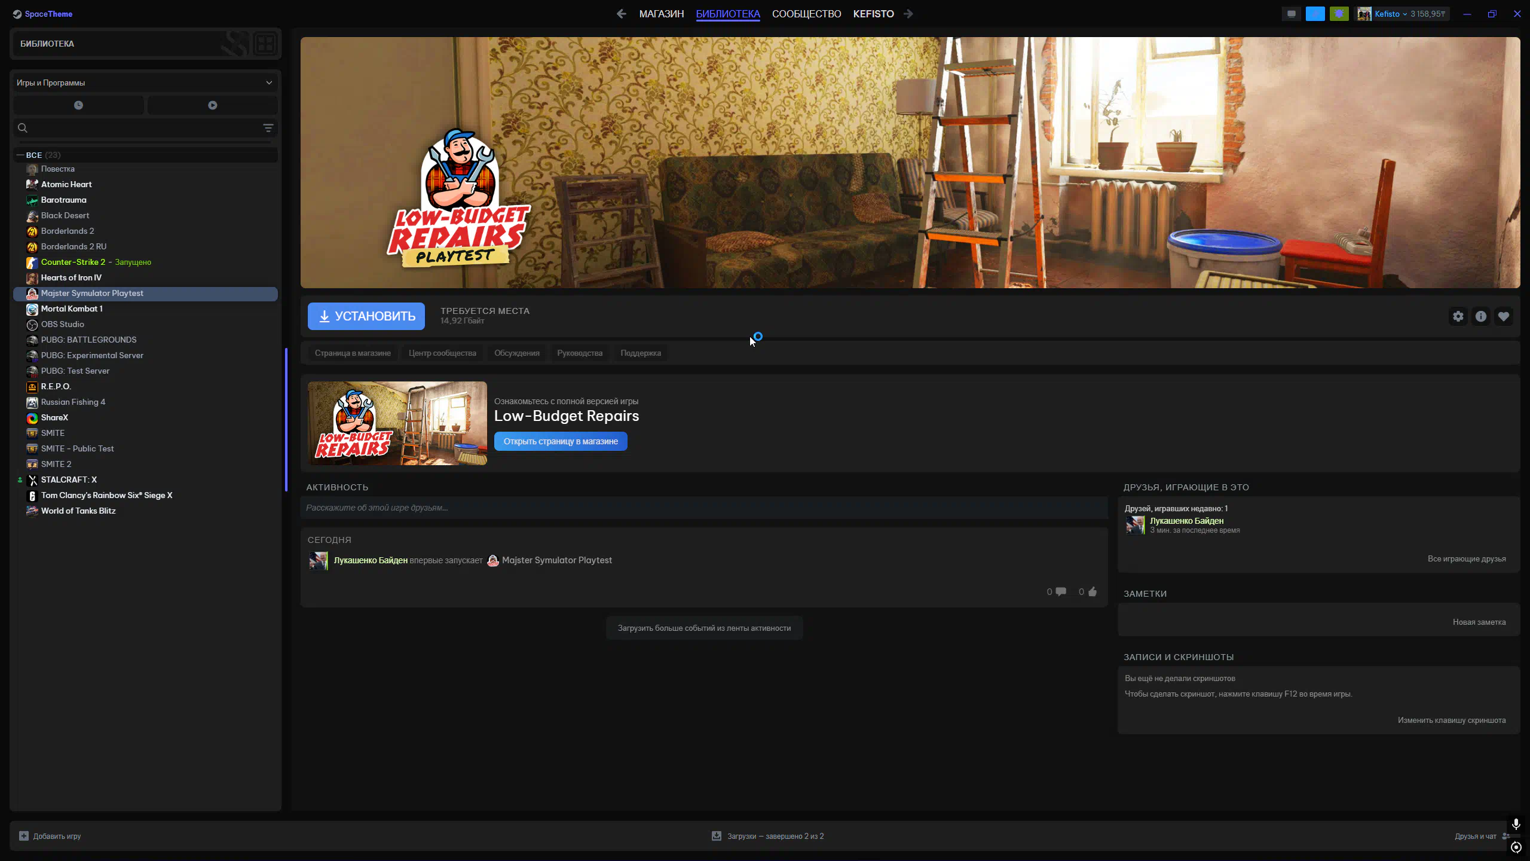Open Обсуждения link
The width and height of the screenshot is (1530, 861).
tap(516, 353)
